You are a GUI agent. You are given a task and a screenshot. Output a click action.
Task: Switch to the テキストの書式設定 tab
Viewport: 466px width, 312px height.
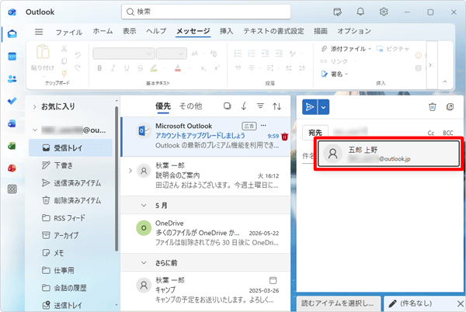pos(273,31)
